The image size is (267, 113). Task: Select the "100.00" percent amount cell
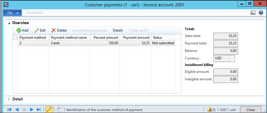(105, 43)
